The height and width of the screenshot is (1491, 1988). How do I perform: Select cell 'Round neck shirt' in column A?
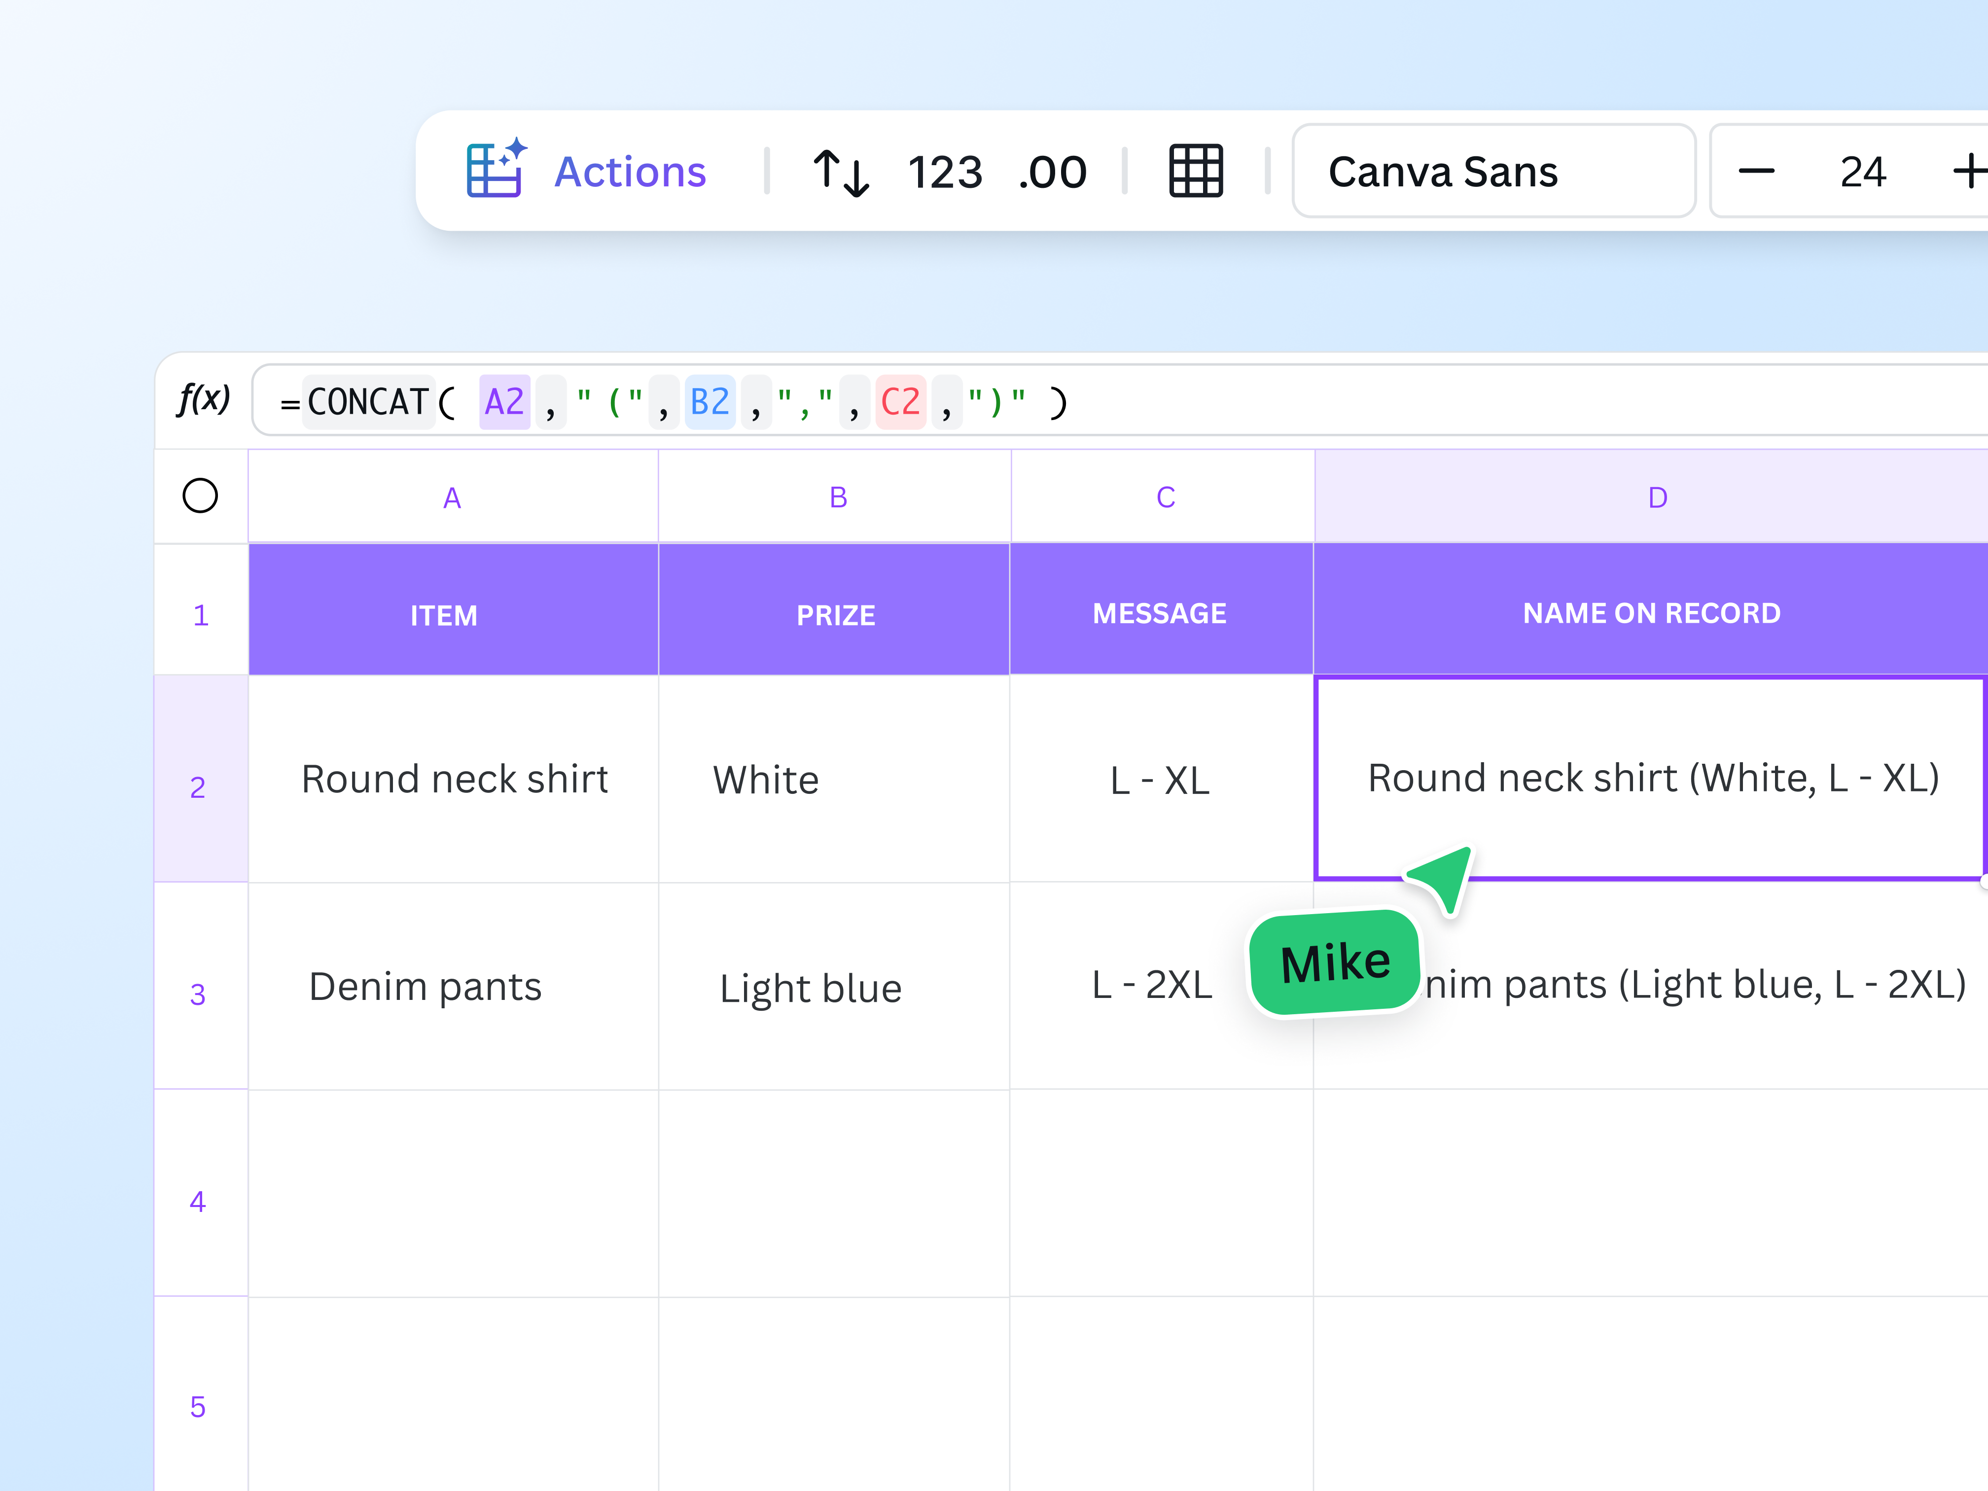click(x=453, y=779)
